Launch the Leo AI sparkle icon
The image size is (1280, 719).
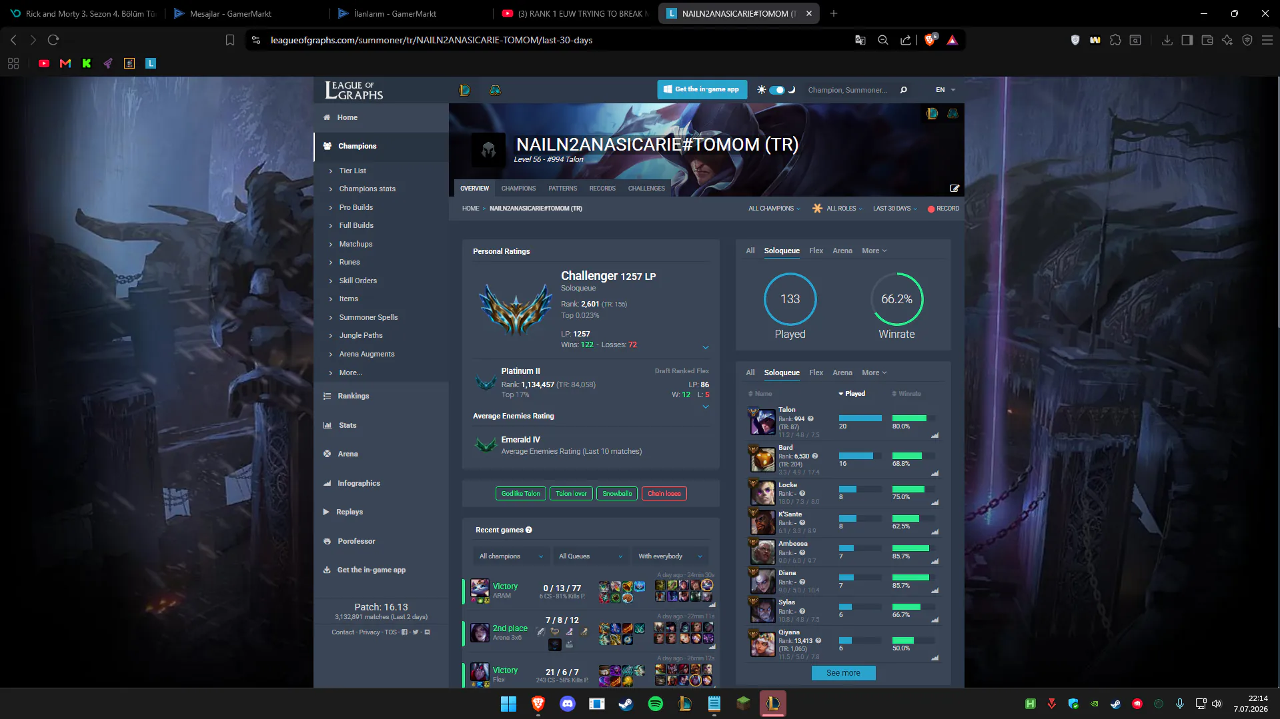click(x=1227, y=40)
